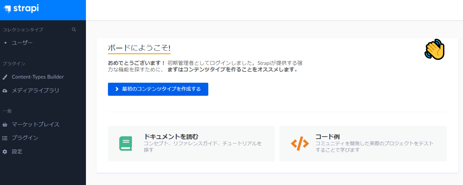Click the green book documentation icon
This screenshot has width=463, height=185.
[125, 143]
